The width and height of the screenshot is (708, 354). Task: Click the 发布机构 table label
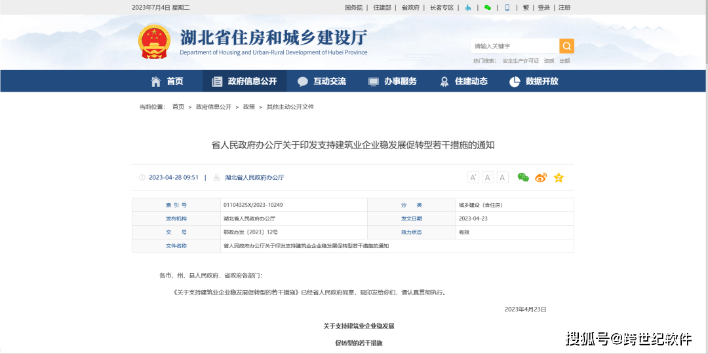tap(176, 219)
